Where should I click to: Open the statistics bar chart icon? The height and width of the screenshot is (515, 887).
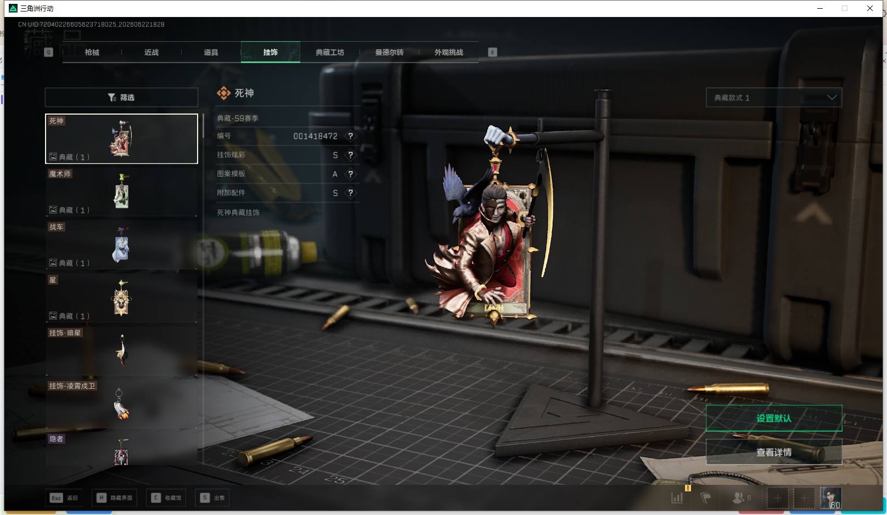click(677, 498)
